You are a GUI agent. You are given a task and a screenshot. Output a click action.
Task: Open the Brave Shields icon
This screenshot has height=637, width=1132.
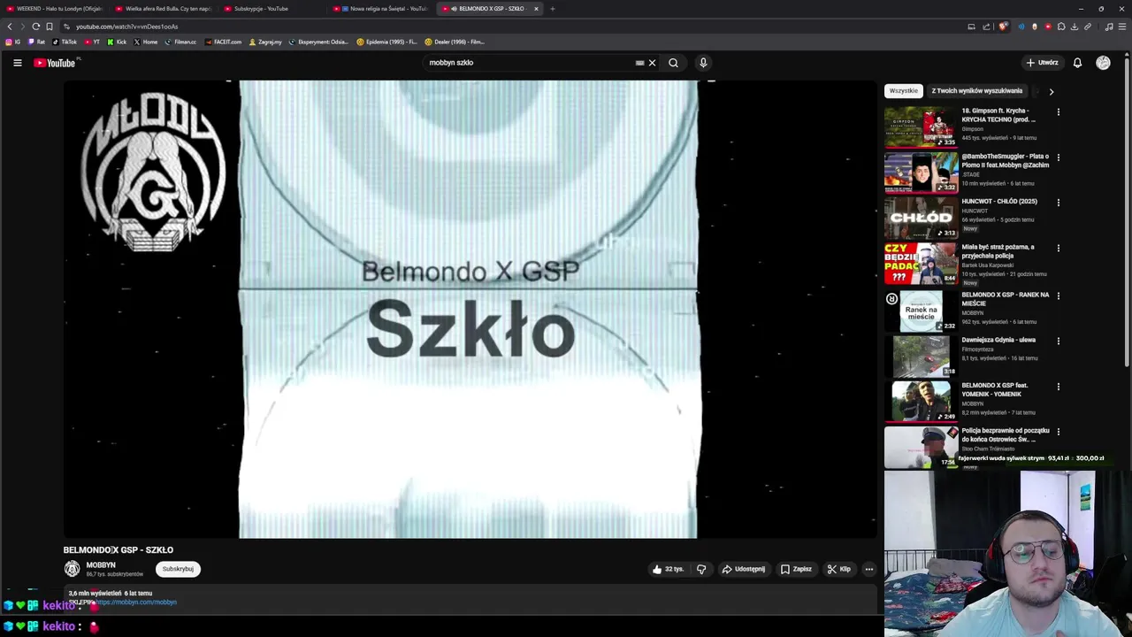click(x=1002, y=27)
